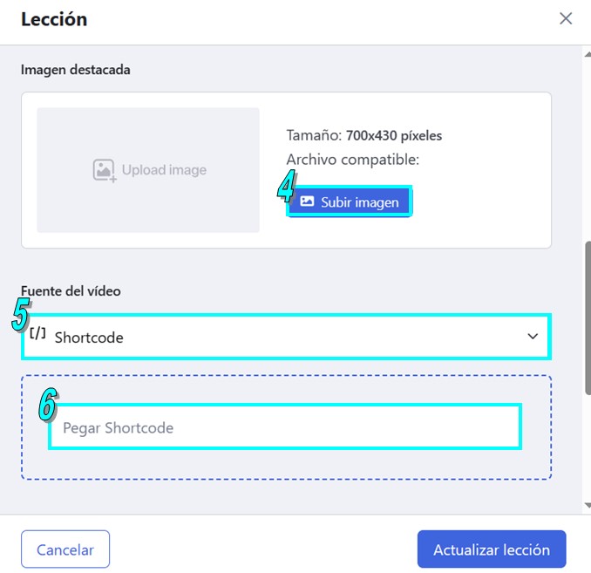The height and width of the screenshot is (573, 591).
Task: Click the number 5 annotation marker
Action: pyautogui.click(x=21, y=314)
